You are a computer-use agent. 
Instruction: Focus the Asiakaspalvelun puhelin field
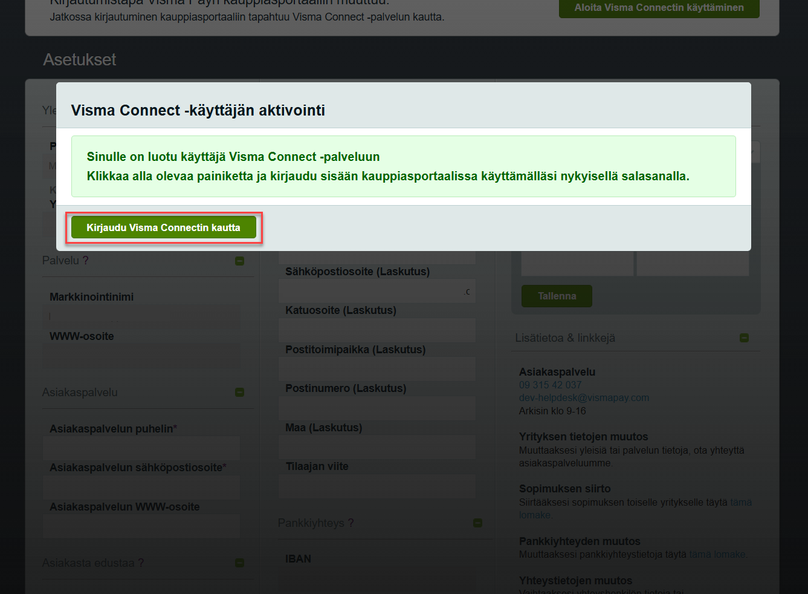pyautogui.click(x=141, y=449)
